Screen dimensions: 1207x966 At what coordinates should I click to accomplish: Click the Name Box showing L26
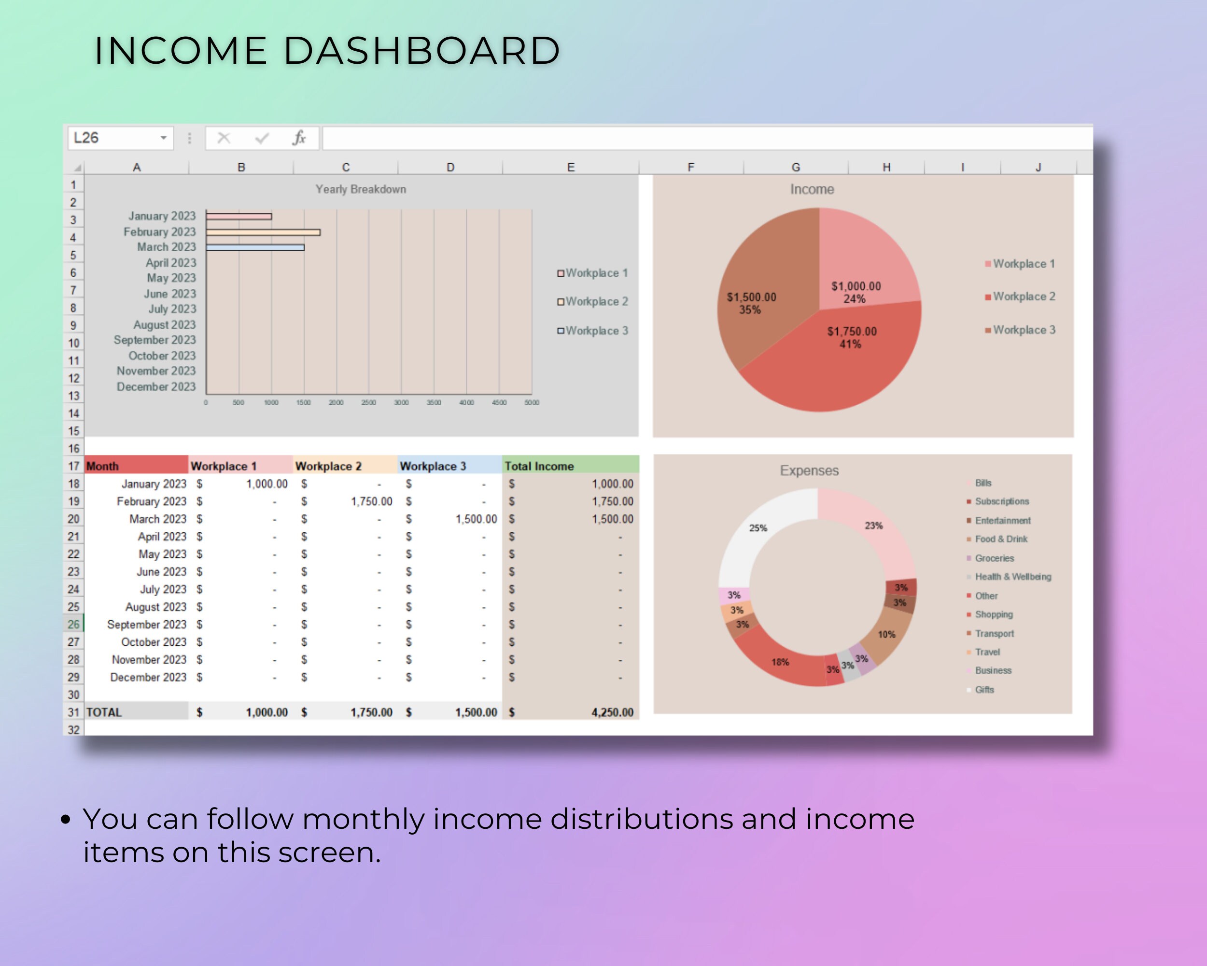click(x=120, y=138)
